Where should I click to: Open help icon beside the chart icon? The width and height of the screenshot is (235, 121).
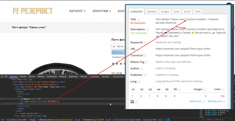(x=136, y=102)
